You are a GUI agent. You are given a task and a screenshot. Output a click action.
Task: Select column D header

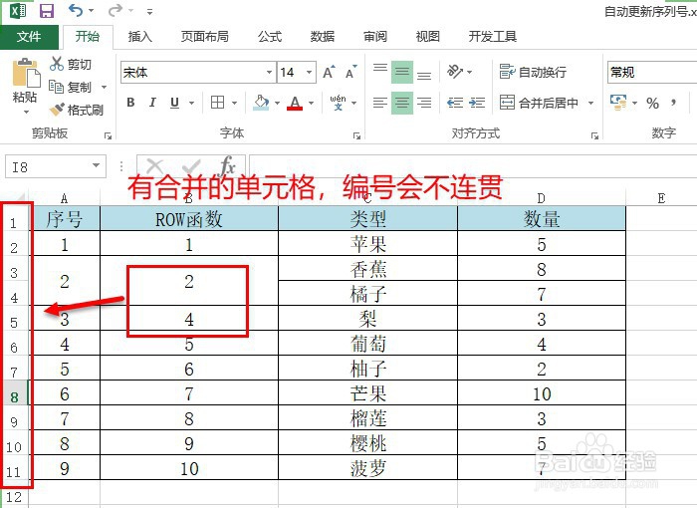point(541,198)
